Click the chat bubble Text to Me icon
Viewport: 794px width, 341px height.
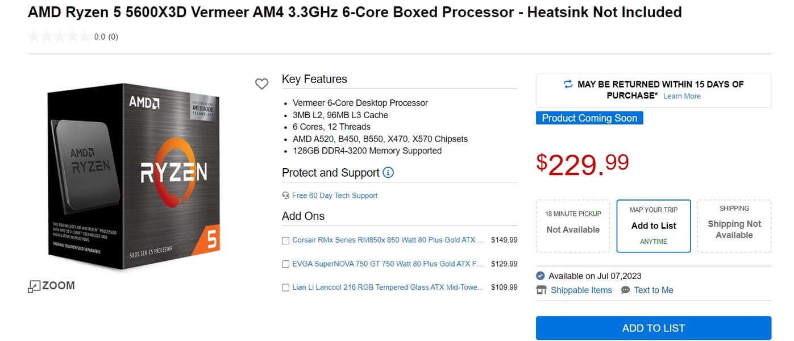625,290
